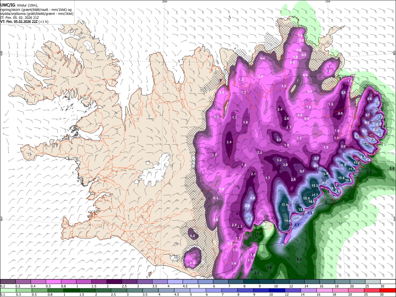Viewport: 396px width, 297px height.
Task: Click the pink 16 swatch in rain legend
Action: 325,290
